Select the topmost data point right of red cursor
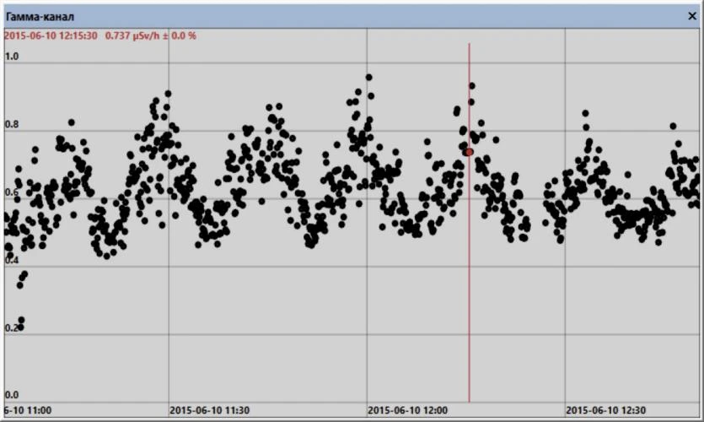 472,85
